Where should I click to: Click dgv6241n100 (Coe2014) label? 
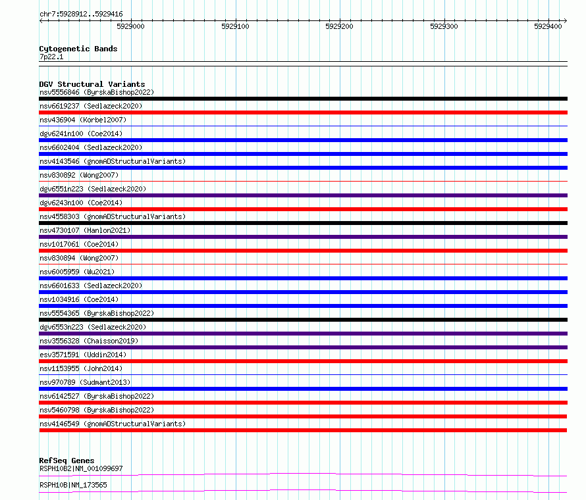pos(81,134)
